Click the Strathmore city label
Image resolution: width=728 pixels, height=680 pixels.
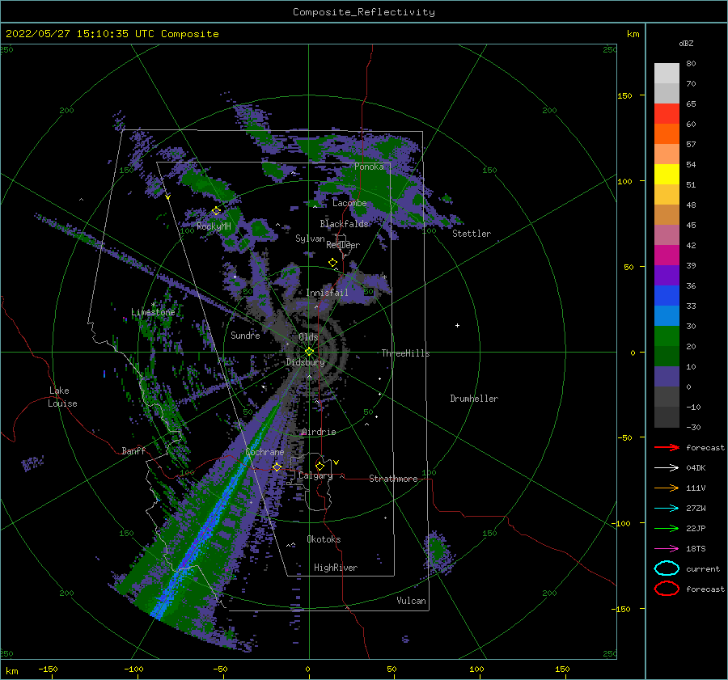pyautogui.click(x=393, y=479)
